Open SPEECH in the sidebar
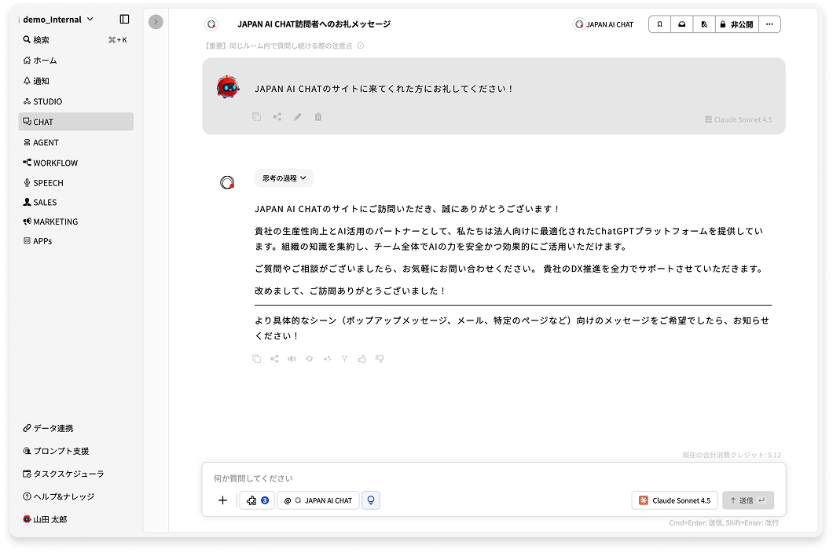 click(75, 183)
